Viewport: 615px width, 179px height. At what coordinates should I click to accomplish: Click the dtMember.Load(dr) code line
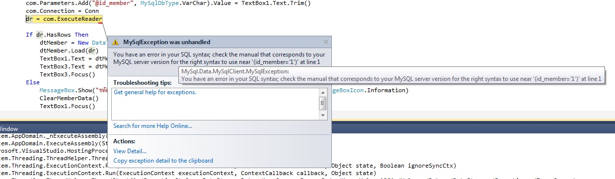pyautogui.click(x=69, y=51)
